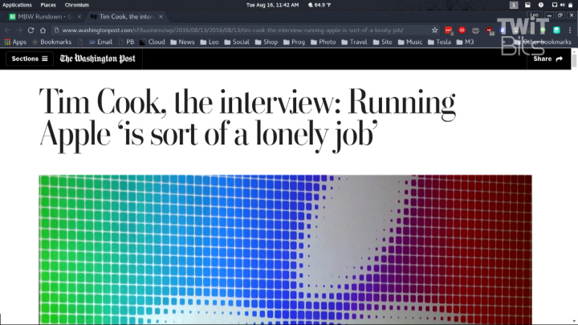578x325 pixels.
Task: Click the Share button
Action: 547,59
